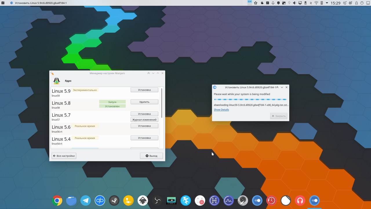
Task: Open the purple abacus app in dock
Action: coord(214,200)
